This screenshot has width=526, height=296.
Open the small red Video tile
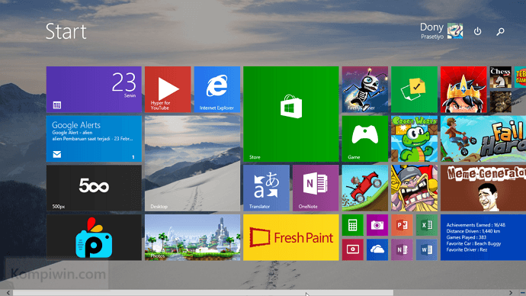[352, 249]
